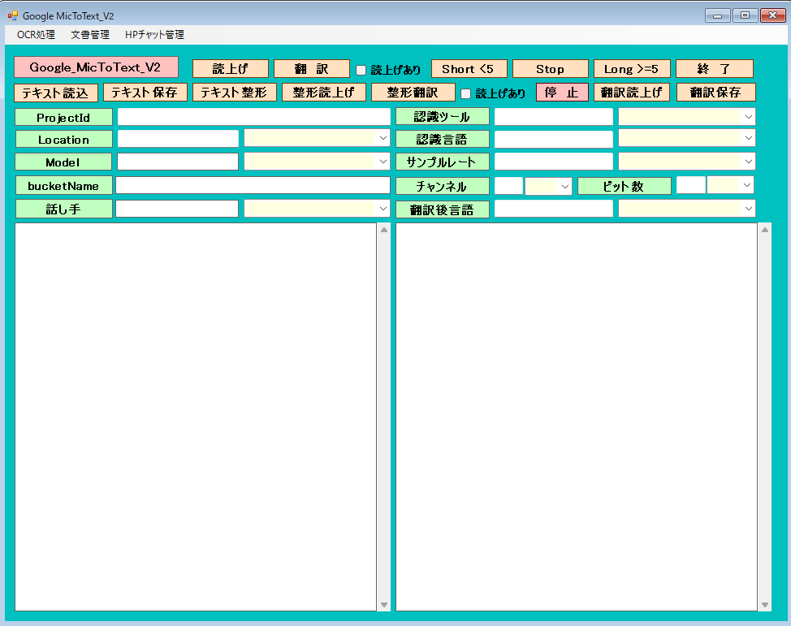Select the HPチャット管理 menu
Image resolution: width=791 pixels, height=626 pixels.
pos(154,35)
